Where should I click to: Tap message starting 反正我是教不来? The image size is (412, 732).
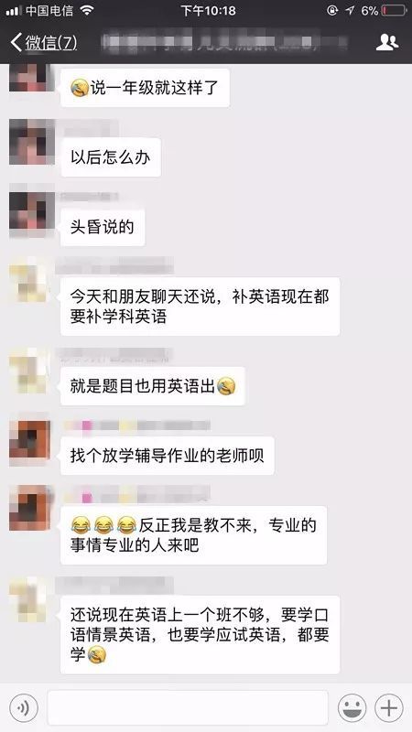(193, 535)
